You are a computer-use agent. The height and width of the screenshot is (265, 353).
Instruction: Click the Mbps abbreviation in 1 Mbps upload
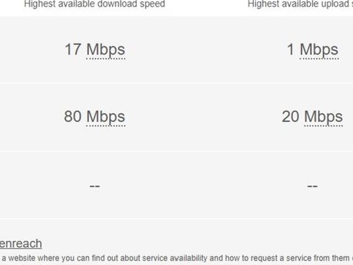click(319, 50)
